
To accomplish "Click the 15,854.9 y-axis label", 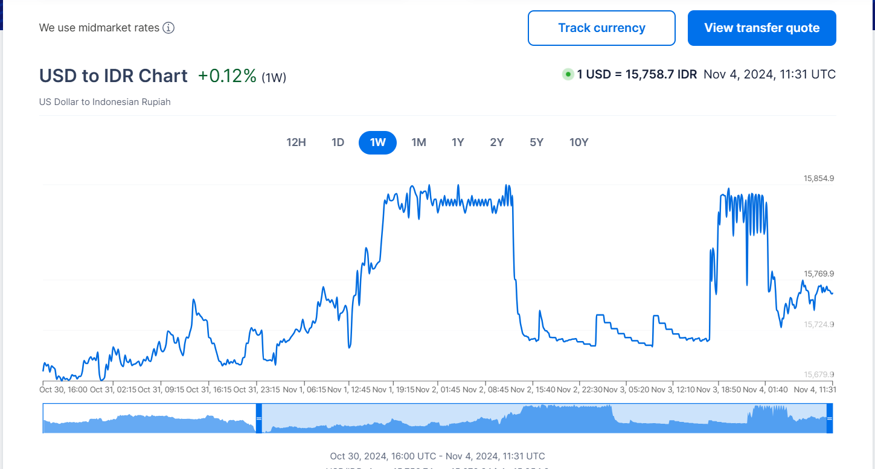I will [x=818, y=179].
